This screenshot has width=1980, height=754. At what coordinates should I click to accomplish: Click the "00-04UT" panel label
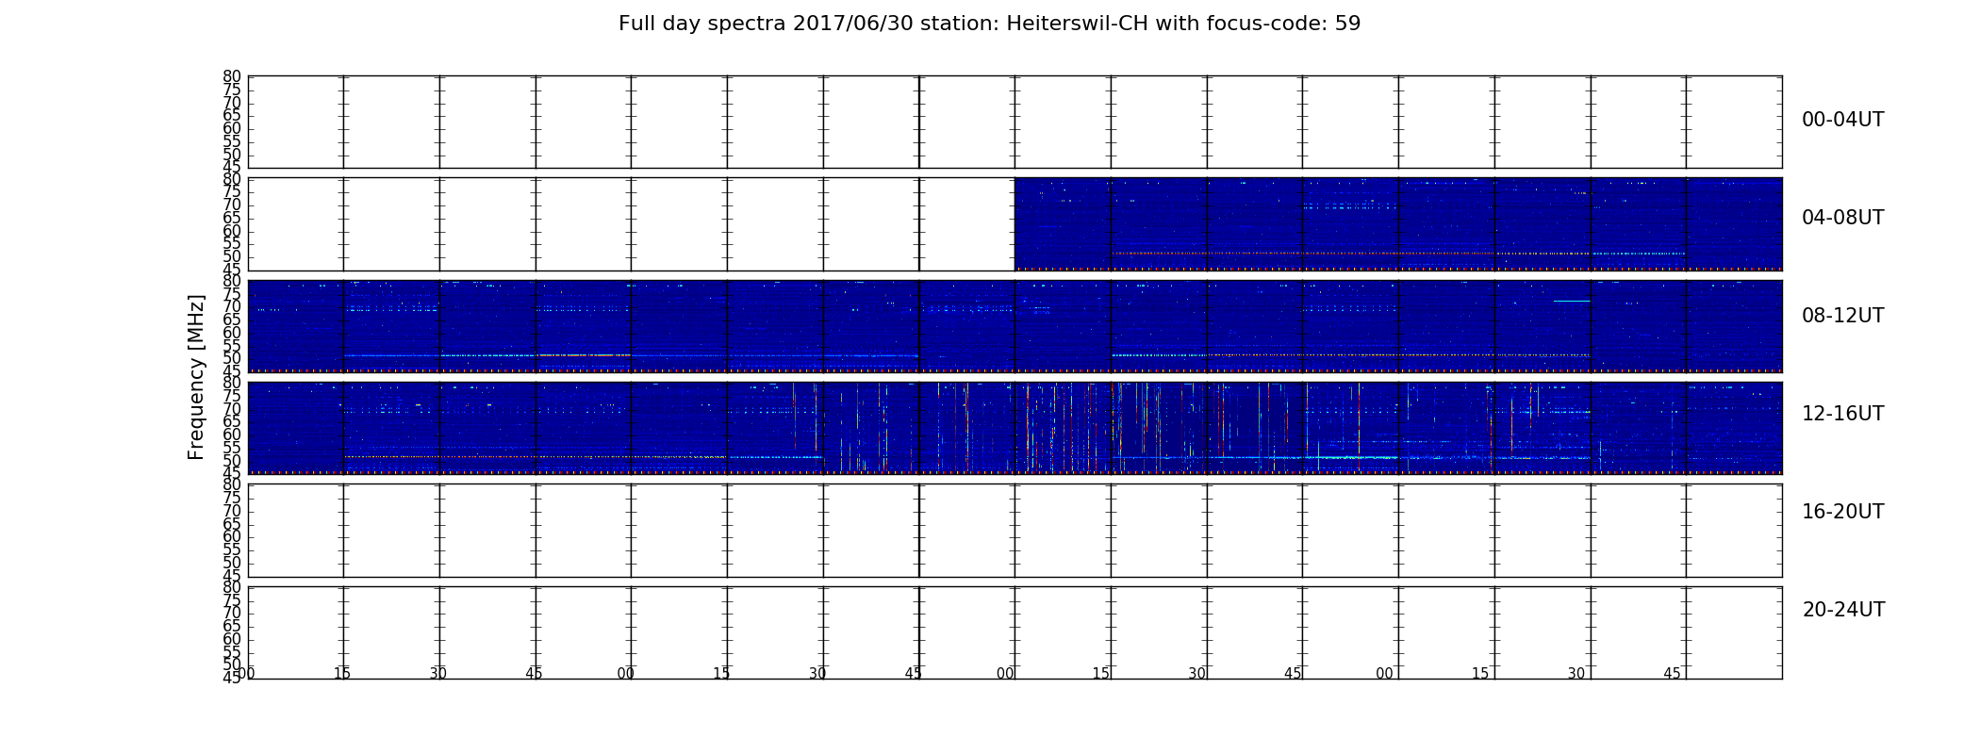[1842, 120]
